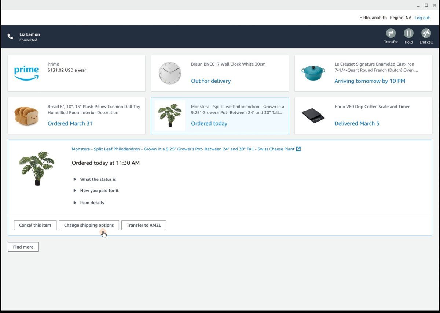
Task: Select the Hario V60 Coffee Scale order card
Action: pyautogui.click(x=363, y=115)
